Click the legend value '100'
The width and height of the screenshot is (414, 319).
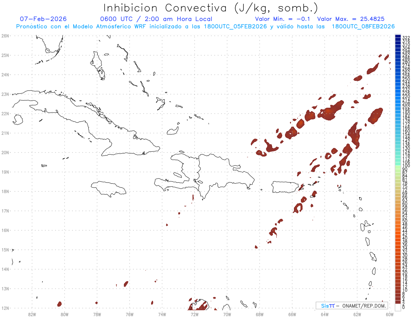click(x=406, y=166)
